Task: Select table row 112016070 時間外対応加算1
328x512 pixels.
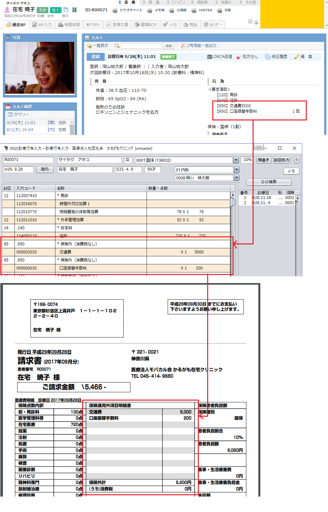Action: (116, 204)
